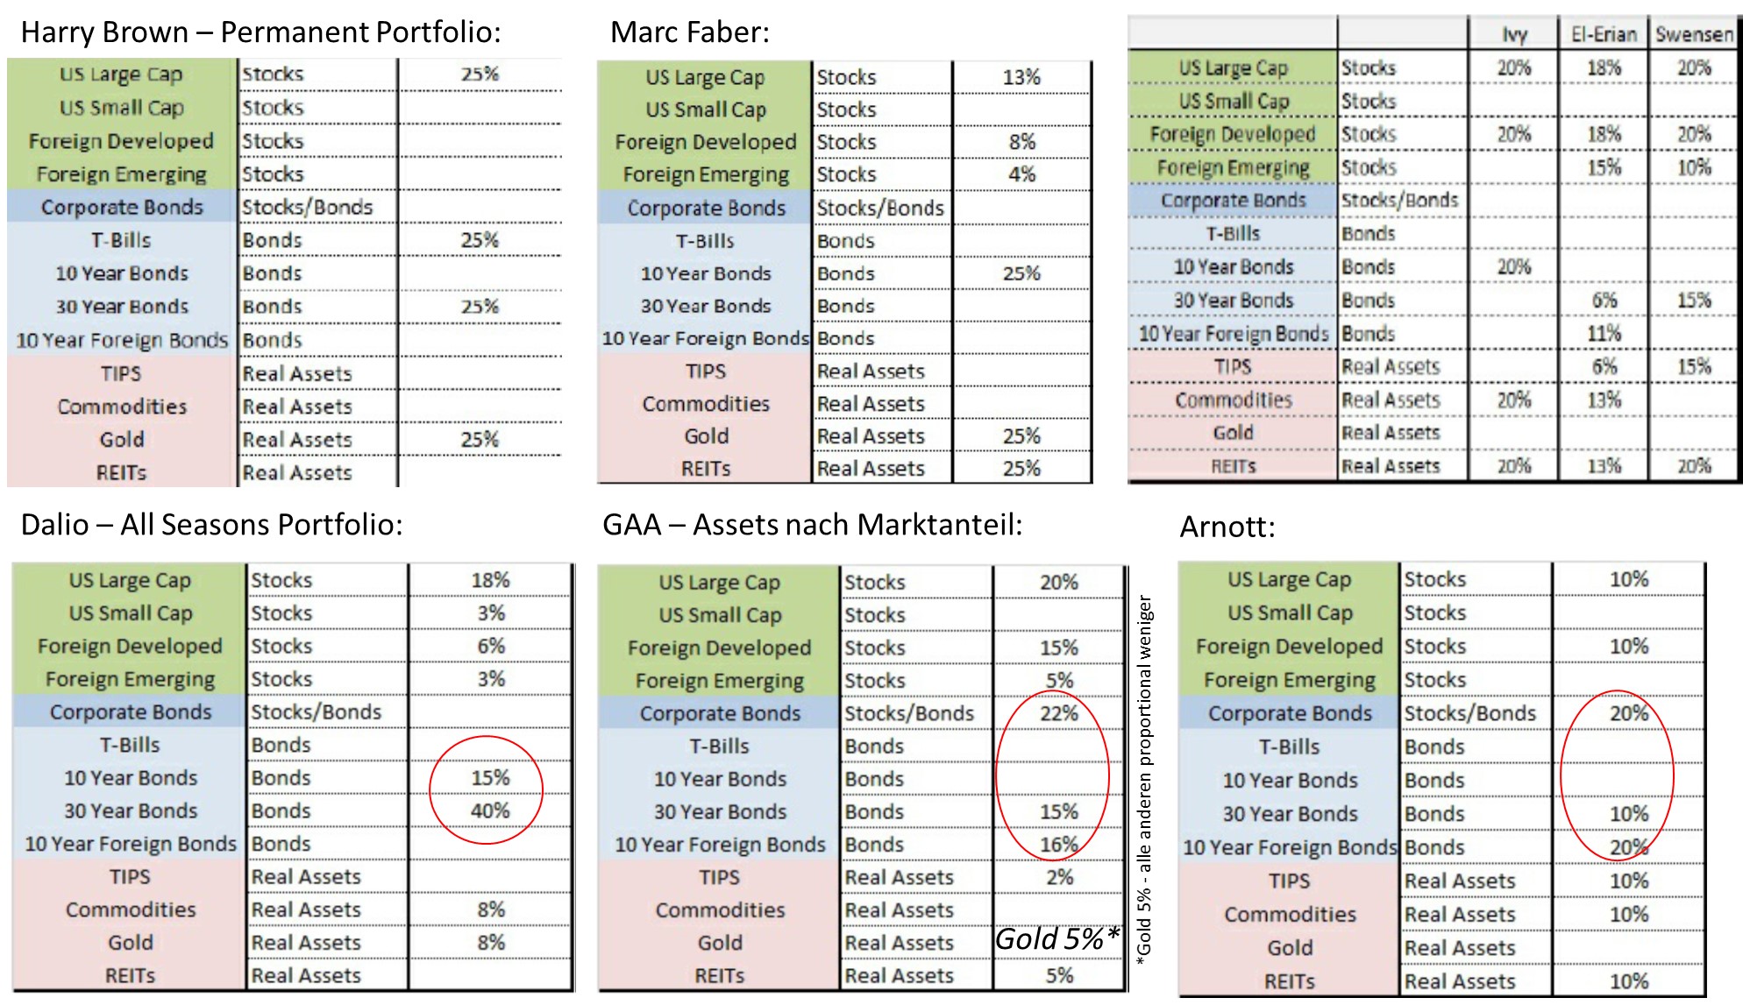Click the Gold label in Harry Brown table
This screenshot has height=1005, width=1743.
click(121, 439)
